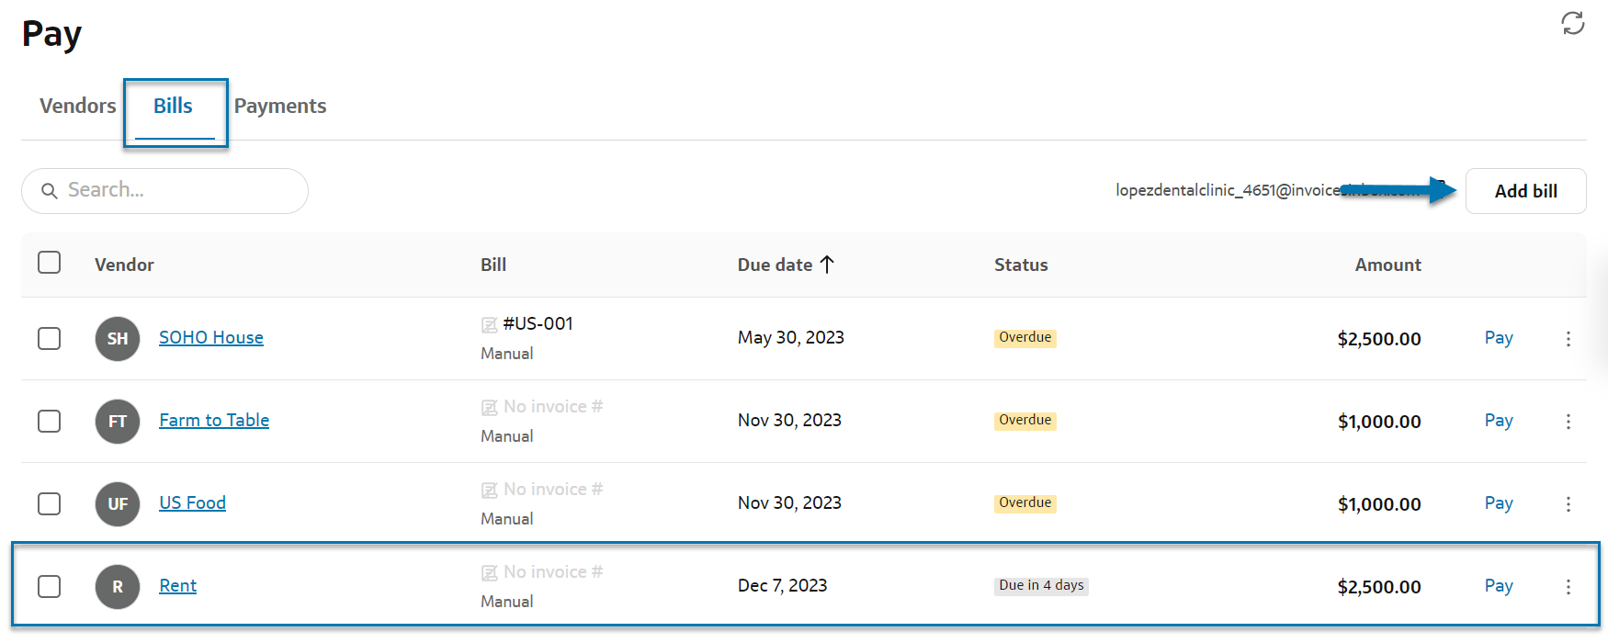Select the Rent bill checkbox
Viewport: 1608px width, 643px height.
(x=50, y=586)
